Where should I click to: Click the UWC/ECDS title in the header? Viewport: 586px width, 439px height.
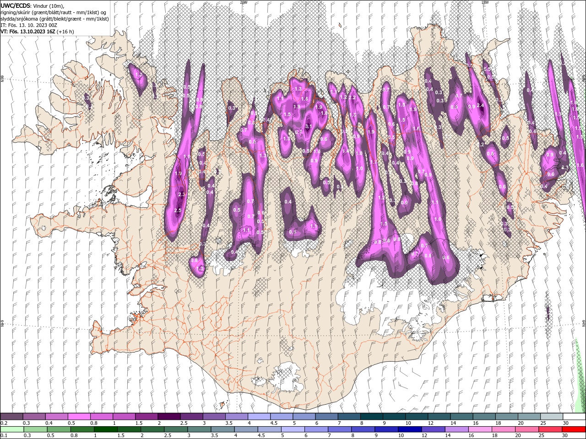(x=16, y=5)
